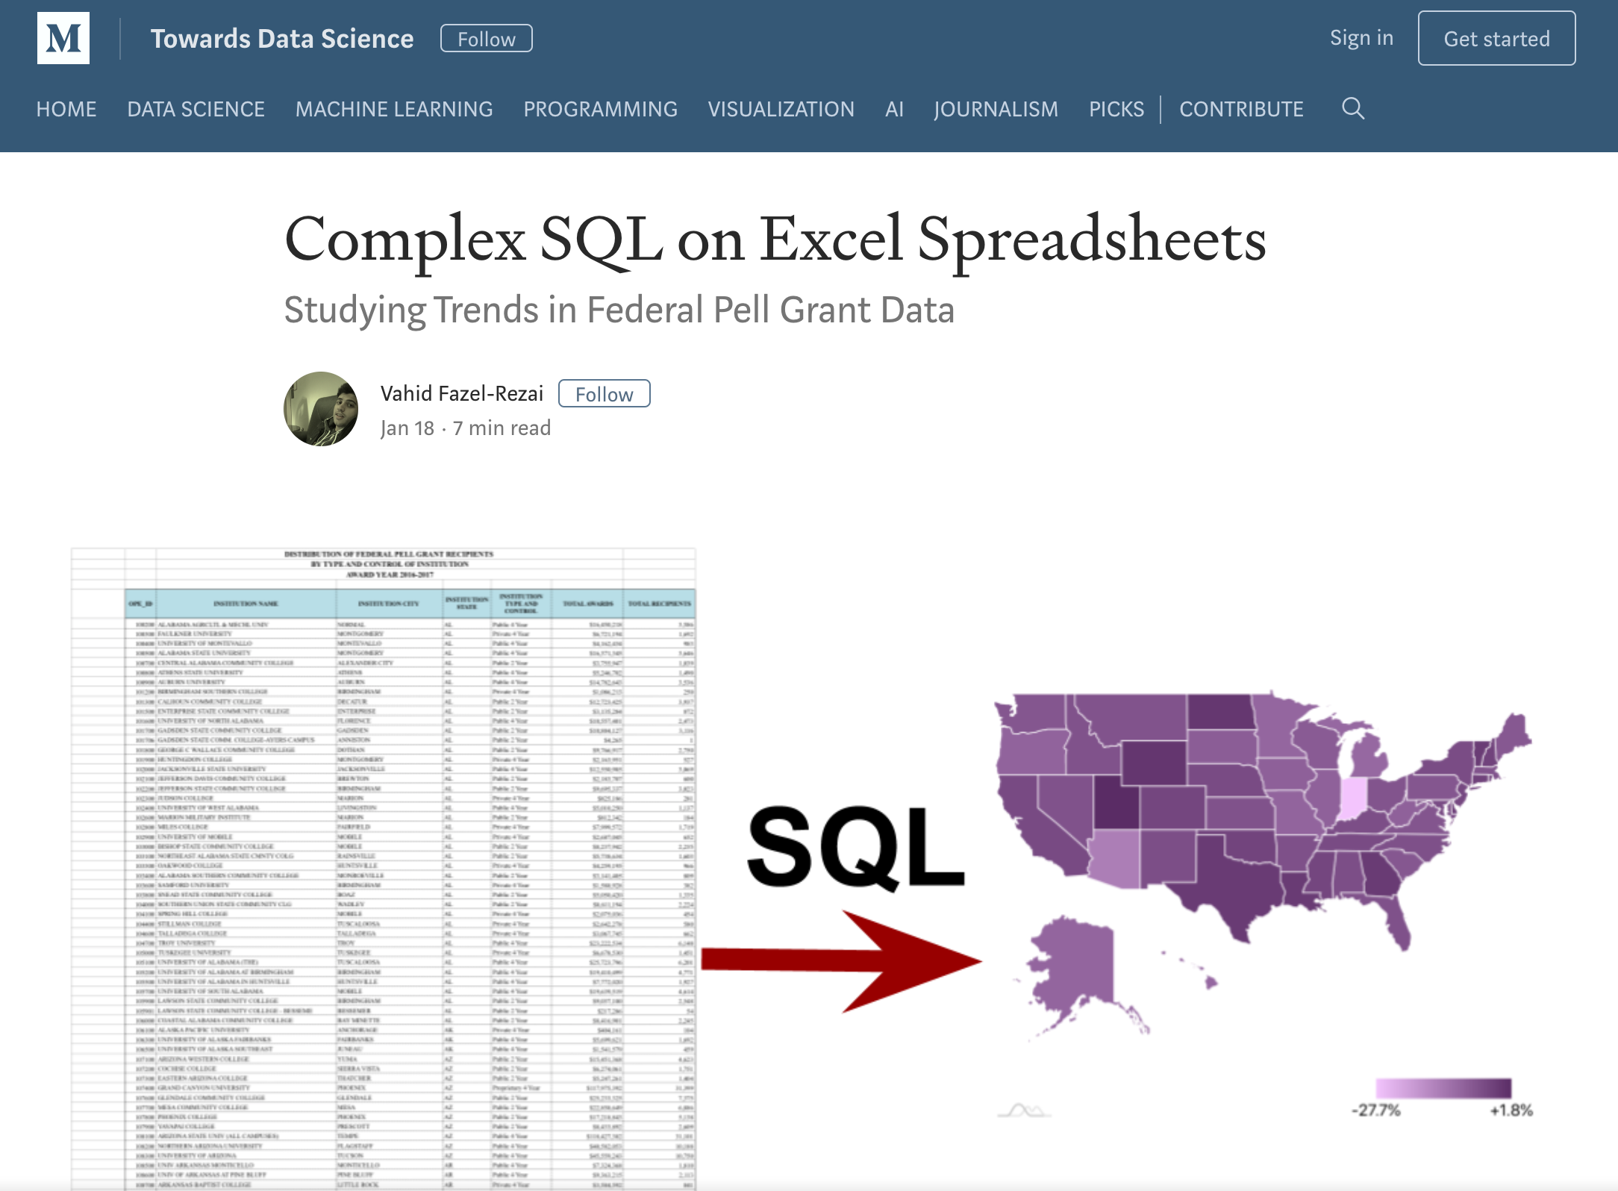
Task: Click the Medium logo icon
Action: pos(63,38)
